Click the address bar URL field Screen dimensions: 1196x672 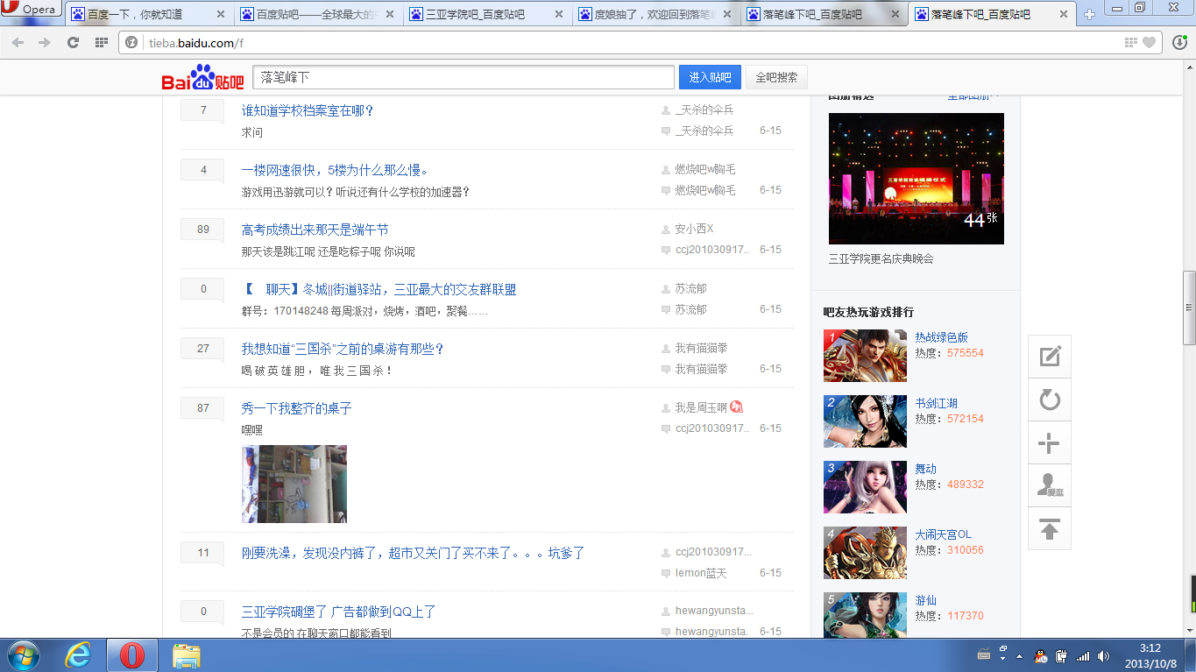click(631, 43)
